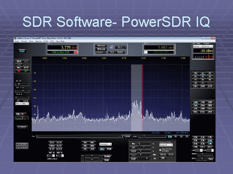Select the WWV band button

tap(203, 86)
